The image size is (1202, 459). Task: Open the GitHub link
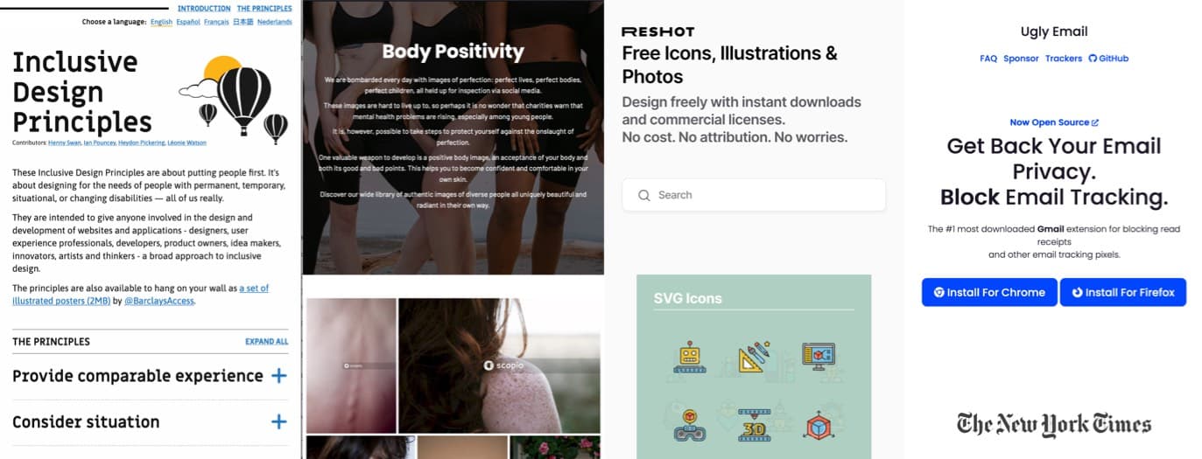click(1108, 59)
